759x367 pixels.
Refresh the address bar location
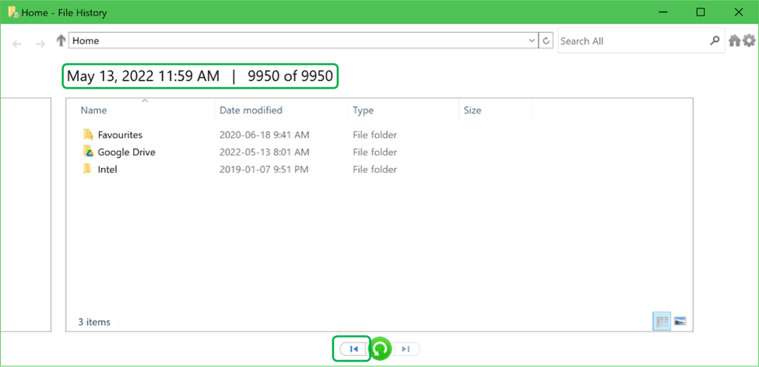[x=546, y=41]
